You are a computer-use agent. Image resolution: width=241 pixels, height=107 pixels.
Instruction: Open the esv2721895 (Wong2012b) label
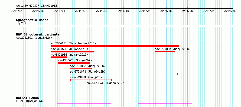coord(172,49)
